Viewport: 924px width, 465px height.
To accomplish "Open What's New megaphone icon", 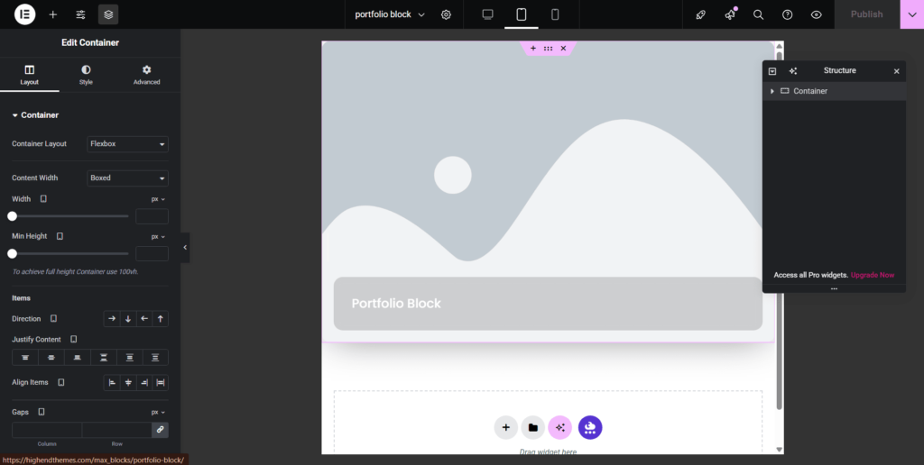I will (x=730, y=14).
